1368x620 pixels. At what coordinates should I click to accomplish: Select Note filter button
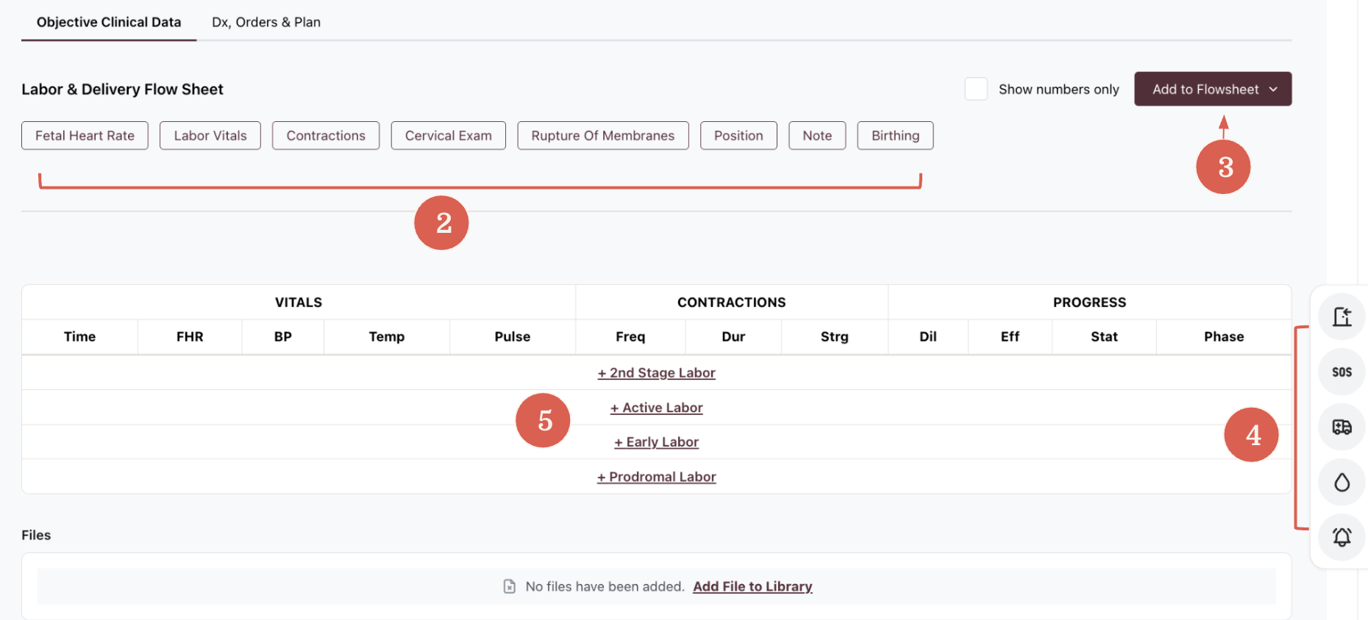[x=817, y=135]
